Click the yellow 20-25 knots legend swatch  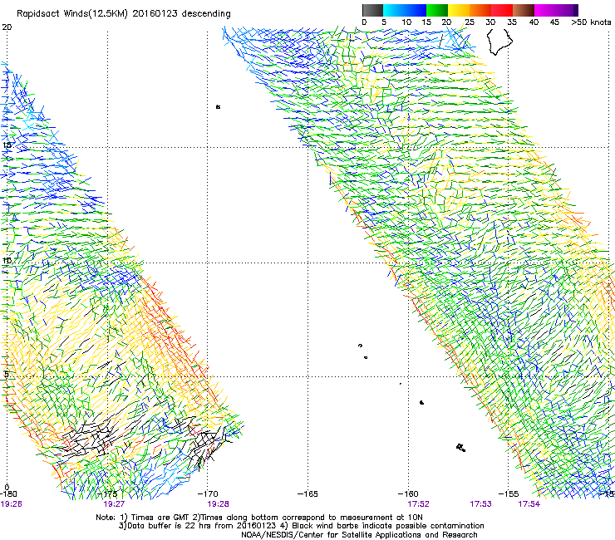(x=459, y=10)
